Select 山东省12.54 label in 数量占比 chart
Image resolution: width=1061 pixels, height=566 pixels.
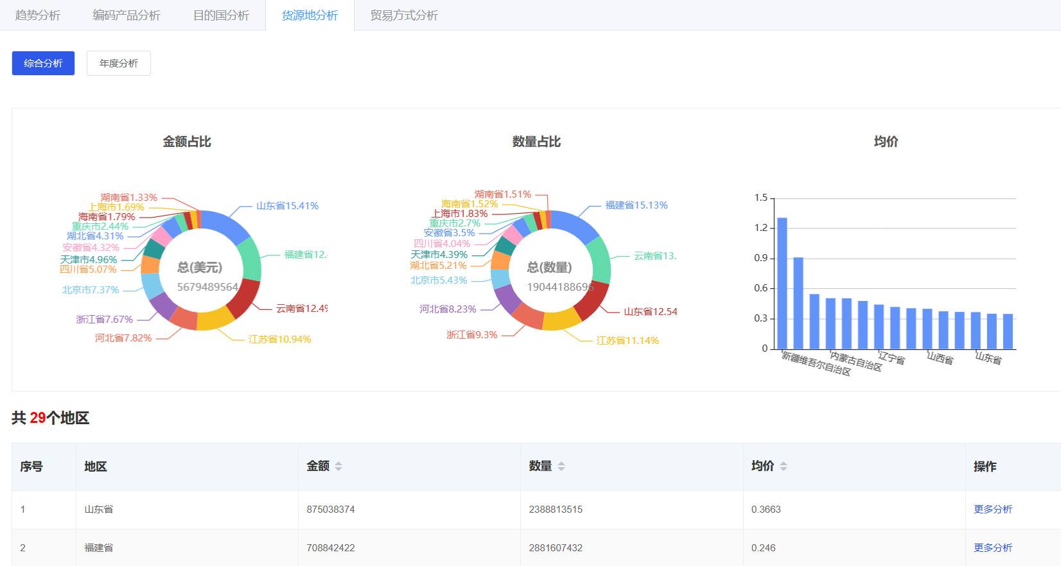pyautogui.click(x=651, y=312)
